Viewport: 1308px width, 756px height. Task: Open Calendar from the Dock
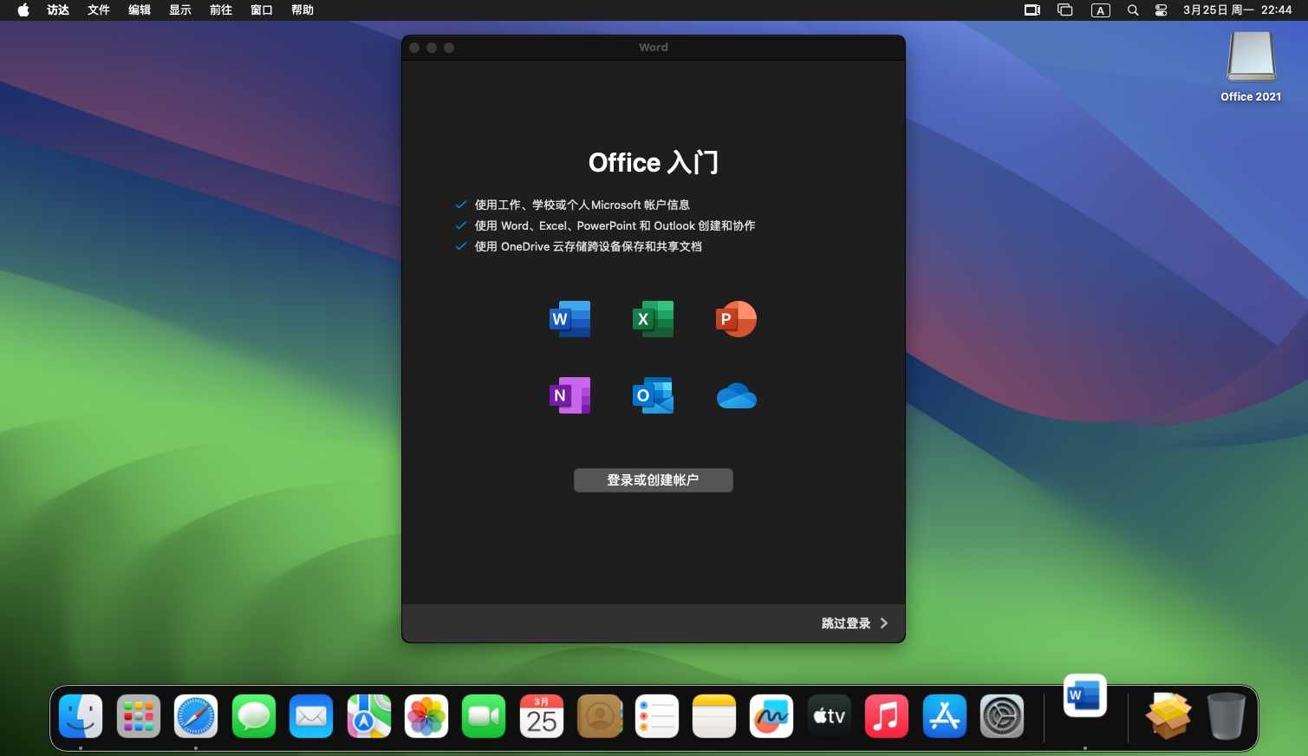[x=542, y=717]
